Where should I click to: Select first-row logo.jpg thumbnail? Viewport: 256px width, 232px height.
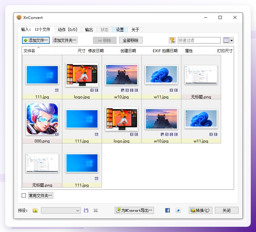(x=82, y=75)
